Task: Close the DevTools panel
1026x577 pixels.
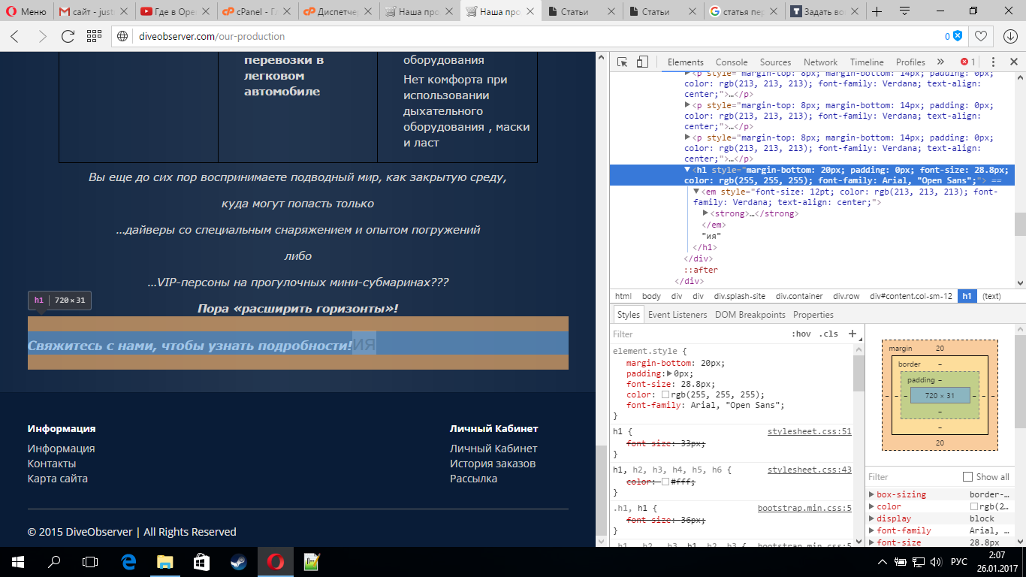Action: pos(1014,62)
